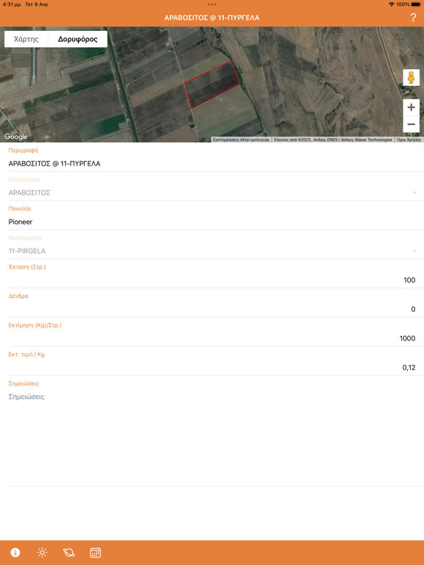Viewport: 424px width, 565px height.
Task: Tap the 4:31 μμ clock in status bar
Action: (x=12, y=4)
